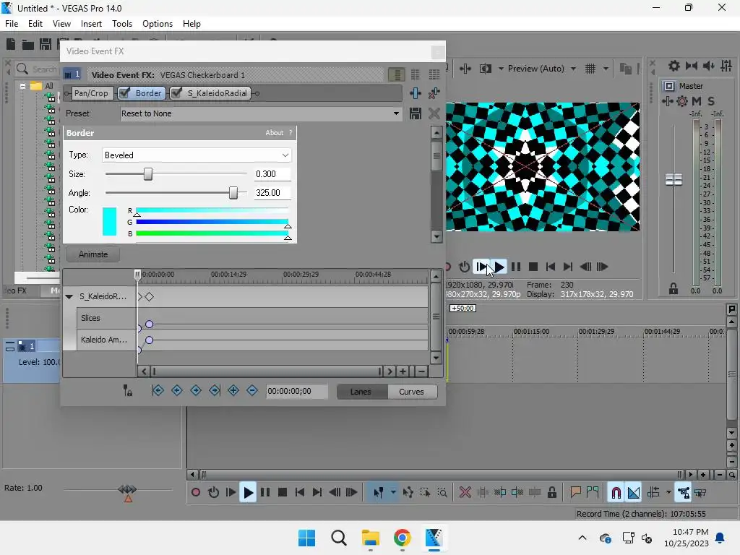The height and width of the screenshot is (555, 740).
Task: Click the keyframe timecode field 00:00:00;00
Action: point(297,391)
